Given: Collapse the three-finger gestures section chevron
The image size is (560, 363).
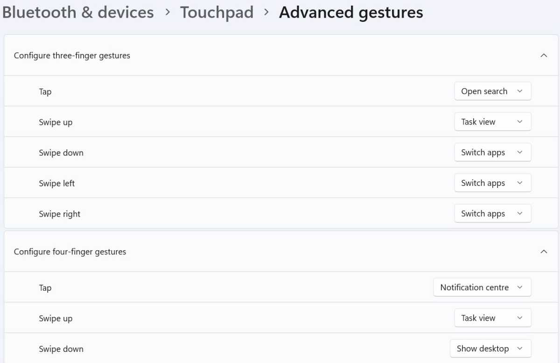Looking at the screenshot, I should click(543, 55).
